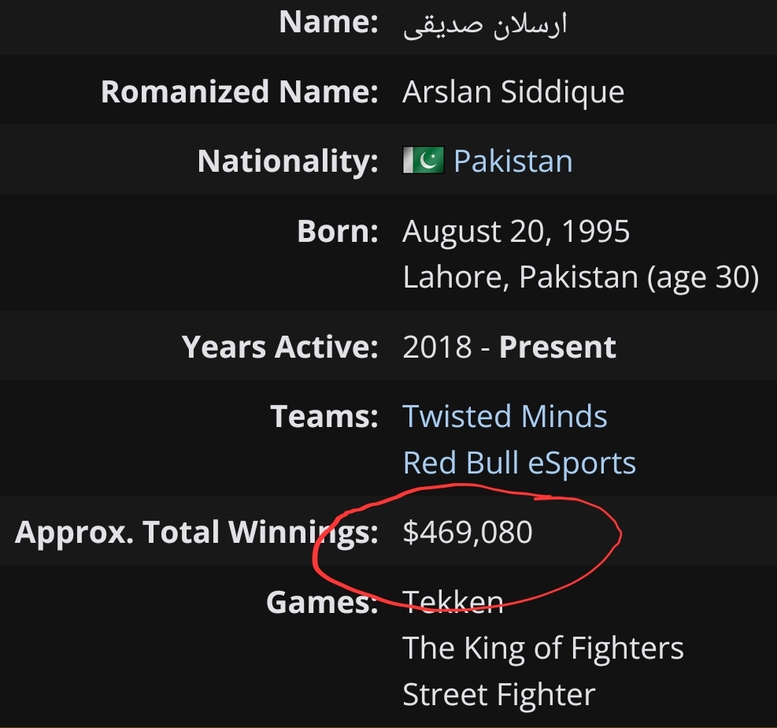Select the August 20, 1995 birth date

click(516, 232)
